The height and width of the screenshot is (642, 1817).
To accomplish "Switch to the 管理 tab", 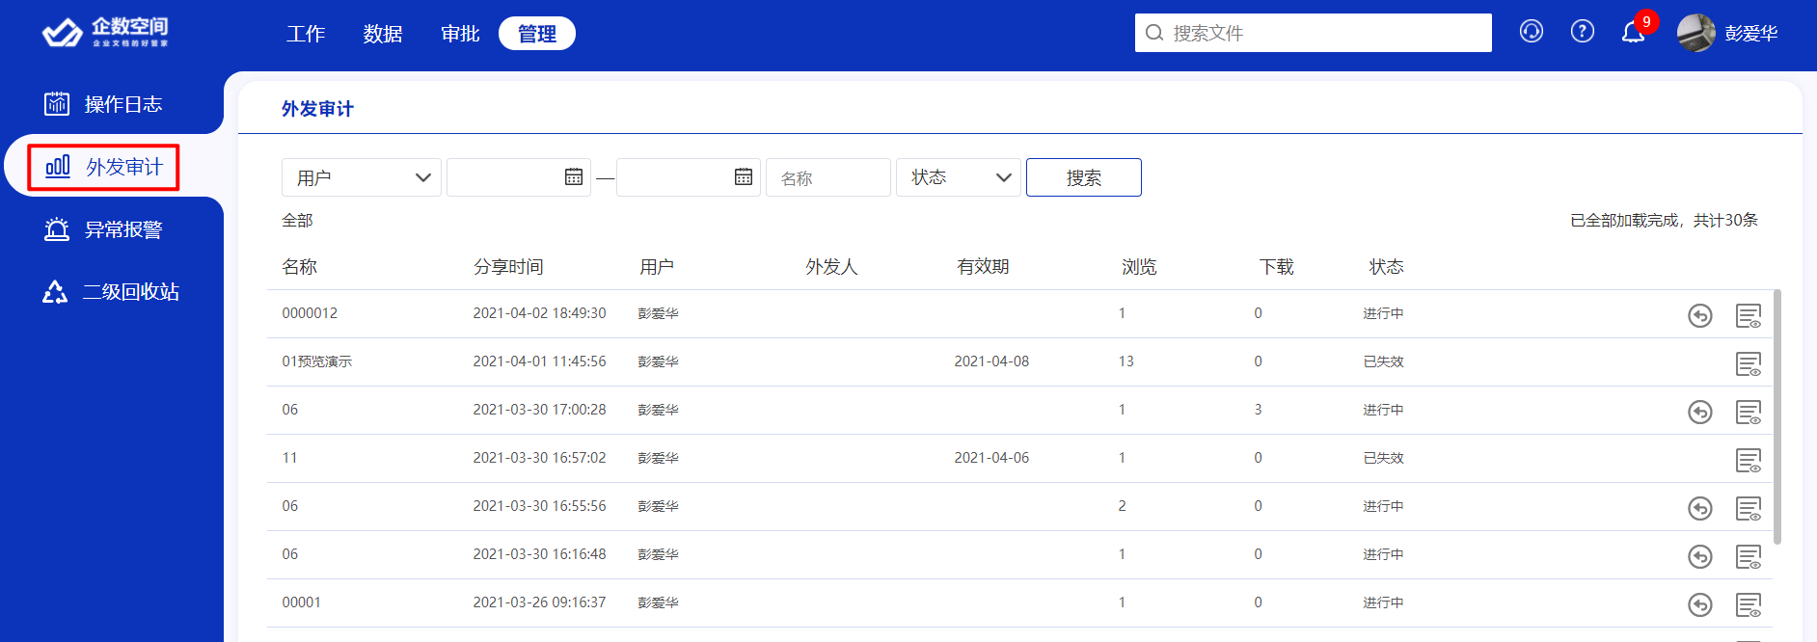I will (537, 34).
